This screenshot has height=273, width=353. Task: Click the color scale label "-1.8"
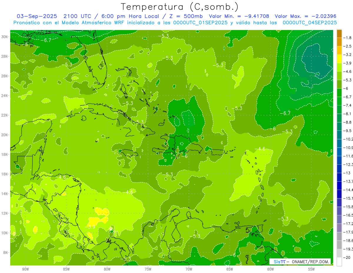coord(348,38)
